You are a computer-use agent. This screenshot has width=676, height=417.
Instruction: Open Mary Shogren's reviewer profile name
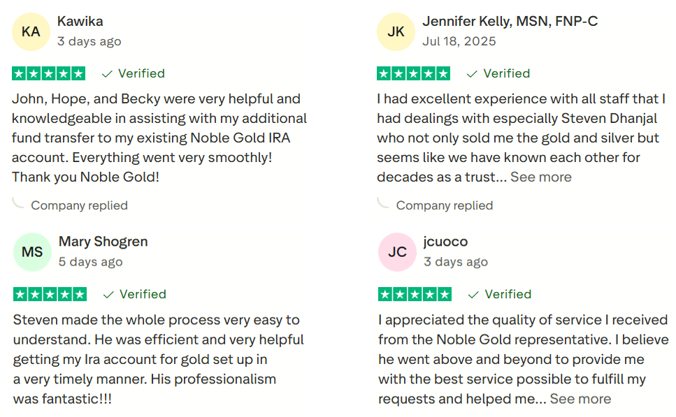(x=103, y=242)
